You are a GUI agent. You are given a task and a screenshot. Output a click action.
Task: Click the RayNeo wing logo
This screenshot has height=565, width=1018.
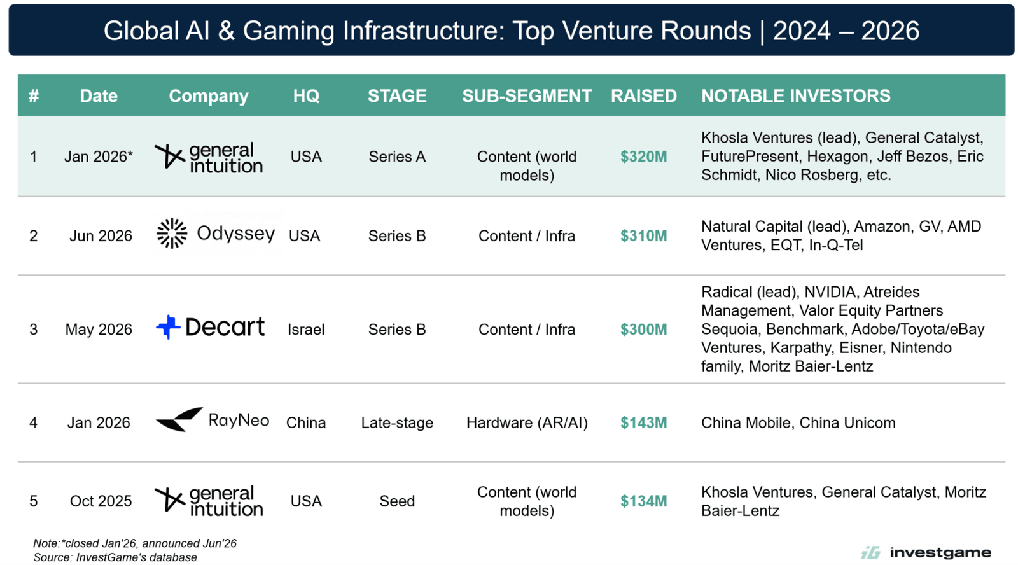tap(179, 420)
